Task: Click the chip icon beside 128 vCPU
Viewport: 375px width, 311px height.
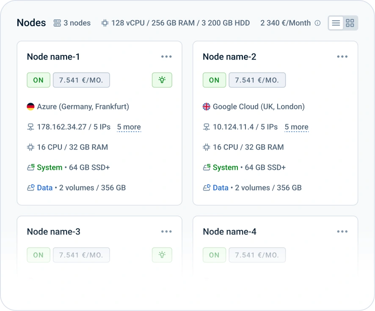Action: (105, 23)
